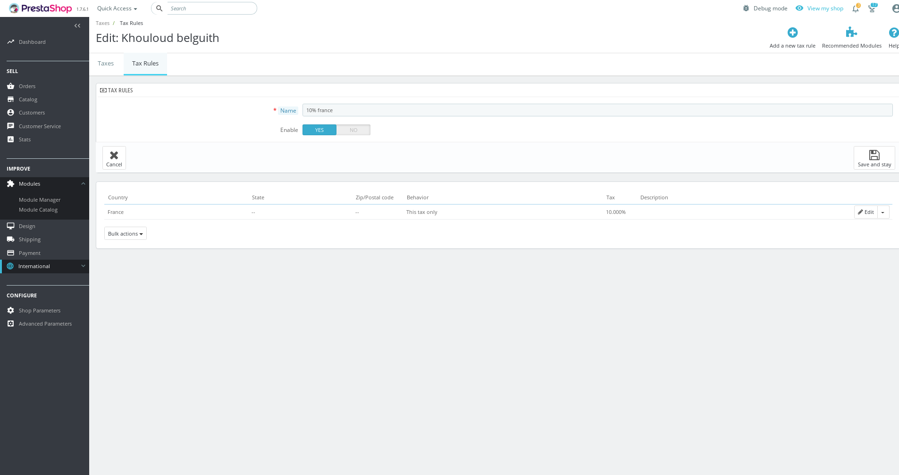Open Recommended Modules puzzle icon
The width and height of the screenshot is (899, 475).
851,33
